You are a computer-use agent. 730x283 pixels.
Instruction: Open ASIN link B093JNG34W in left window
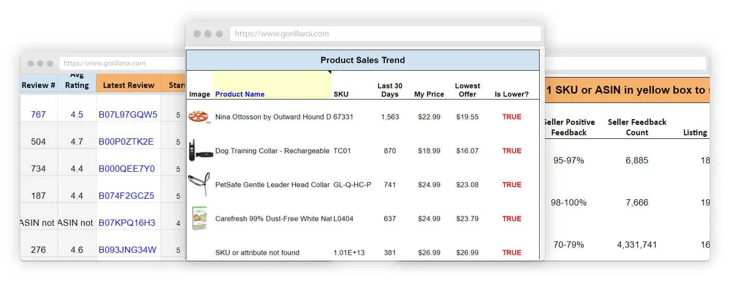(128, 250)
